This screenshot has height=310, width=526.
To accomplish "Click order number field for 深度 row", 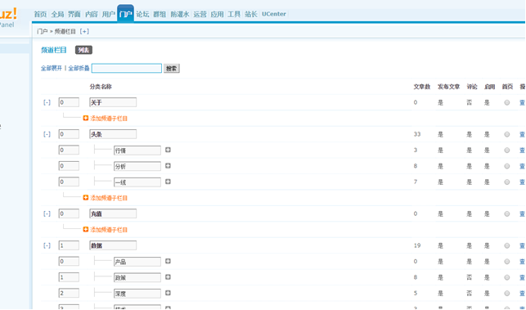I will (69, 293).
